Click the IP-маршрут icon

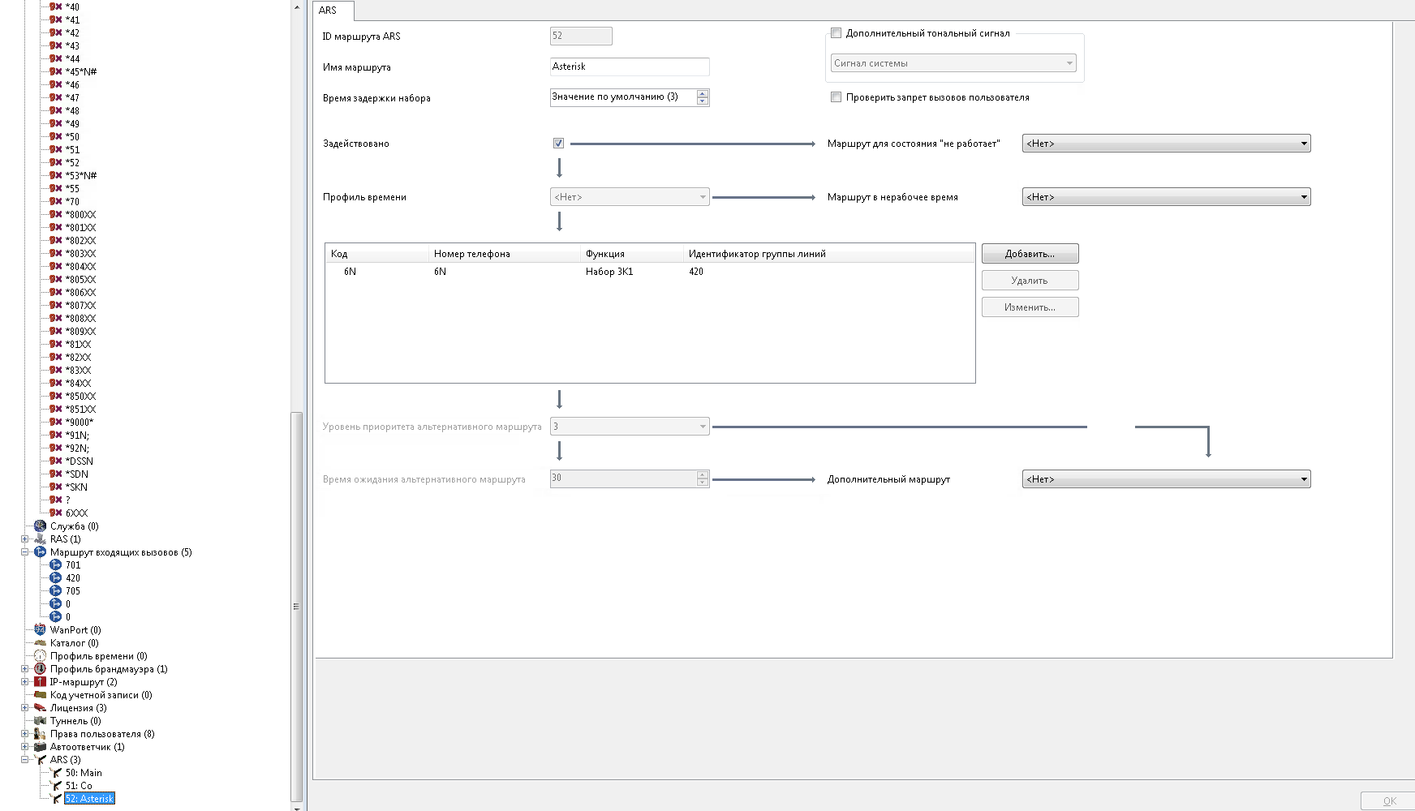pos(40,681)
